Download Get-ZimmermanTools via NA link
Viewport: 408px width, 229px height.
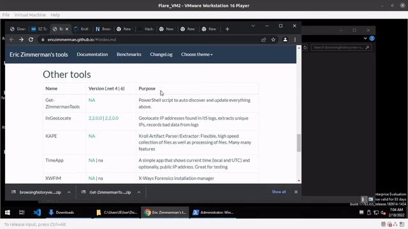tap(92, 101)
